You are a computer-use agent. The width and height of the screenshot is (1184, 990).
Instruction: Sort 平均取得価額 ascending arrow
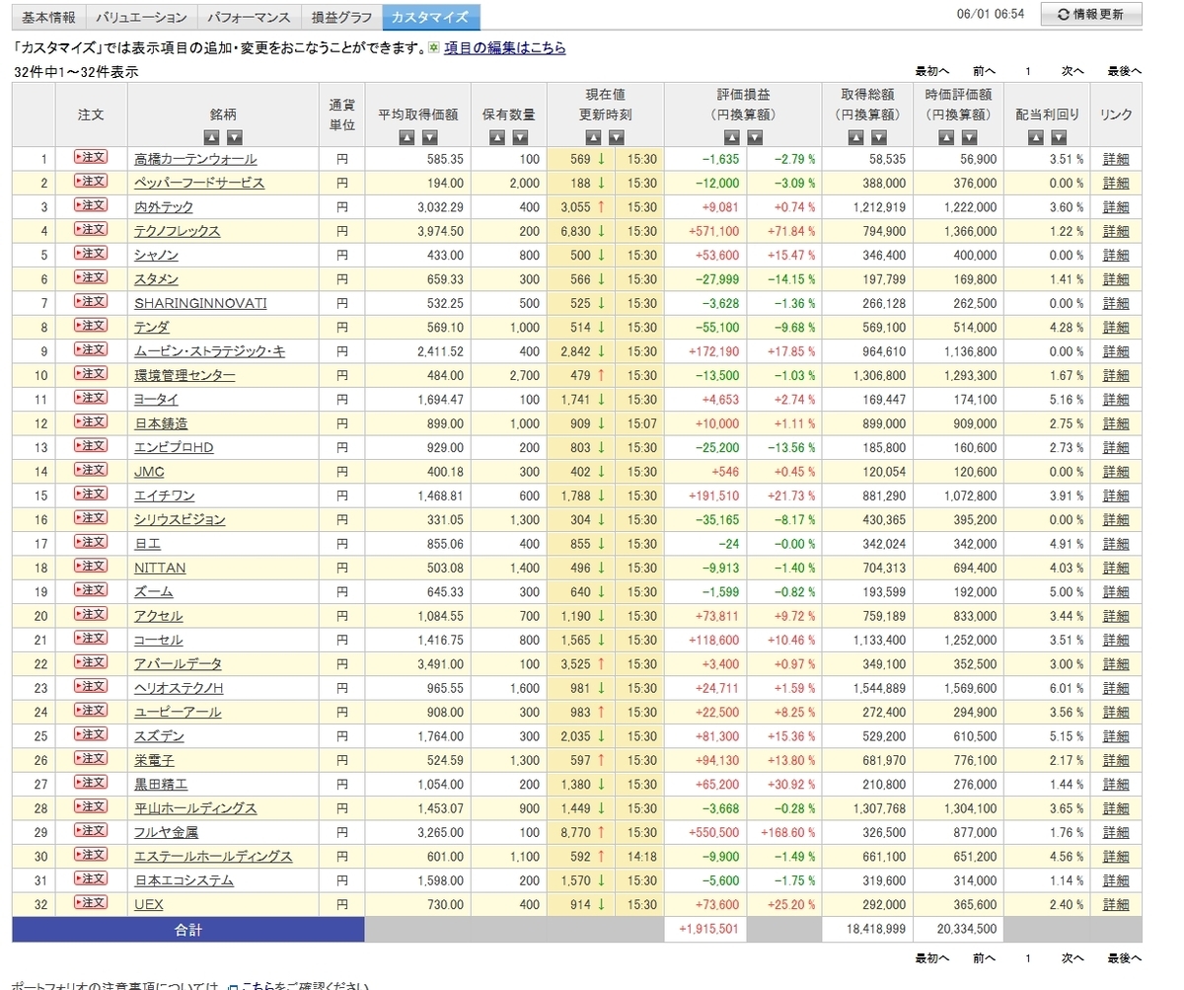coord(406,138)
